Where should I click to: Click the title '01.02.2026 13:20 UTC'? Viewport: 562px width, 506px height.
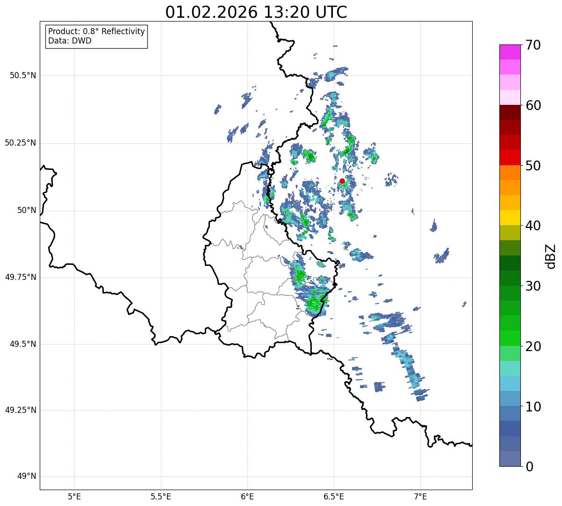click(x=256, y=12)
